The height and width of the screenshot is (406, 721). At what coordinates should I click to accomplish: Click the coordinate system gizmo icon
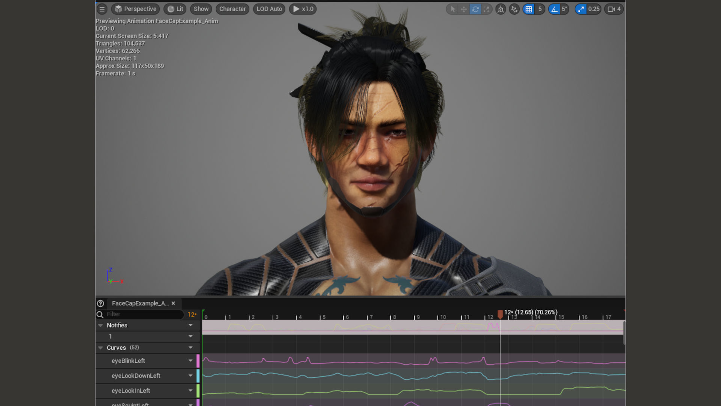501,9
